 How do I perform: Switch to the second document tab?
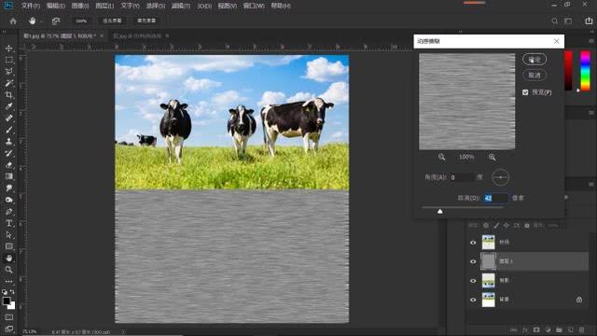(x=137, y=35)
